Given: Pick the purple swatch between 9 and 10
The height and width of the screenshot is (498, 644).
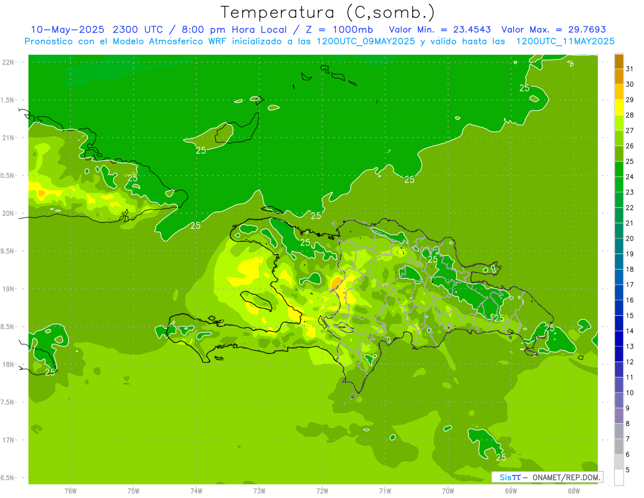Looking at the screenshot, I should (619, 400).
